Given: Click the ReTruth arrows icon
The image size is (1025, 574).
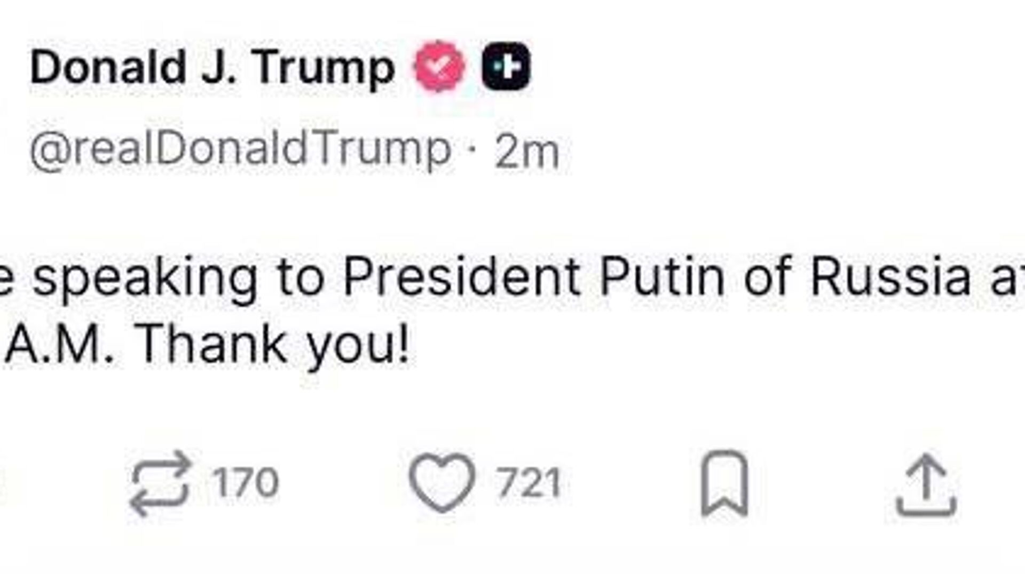Looking at the screenshot, I should [x=161, y=483].
